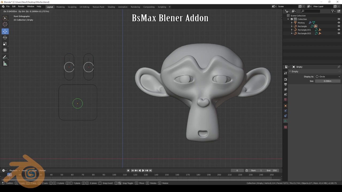Open the outliner display mode dropdown

coord(294,11)
